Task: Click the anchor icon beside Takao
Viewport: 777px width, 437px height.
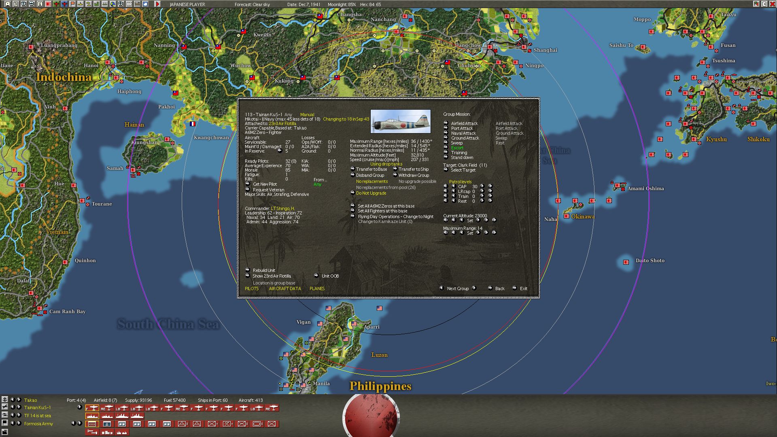Action: click(x=5, y=400)
